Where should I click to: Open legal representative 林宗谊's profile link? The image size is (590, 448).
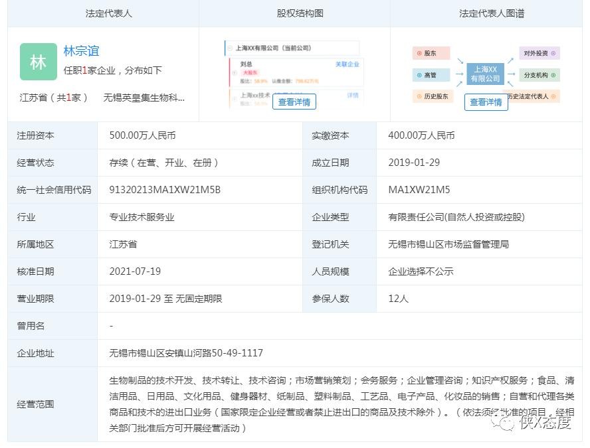pos(81,50)
